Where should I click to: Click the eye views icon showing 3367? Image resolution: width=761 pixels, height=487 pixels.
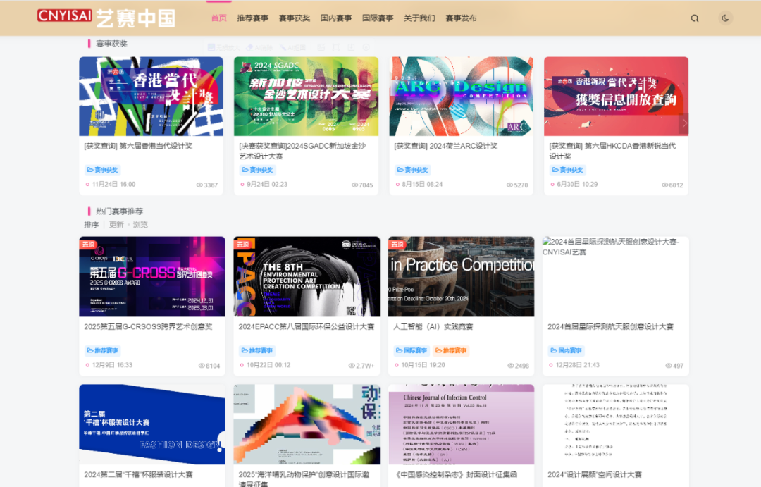tap(199, 185)
